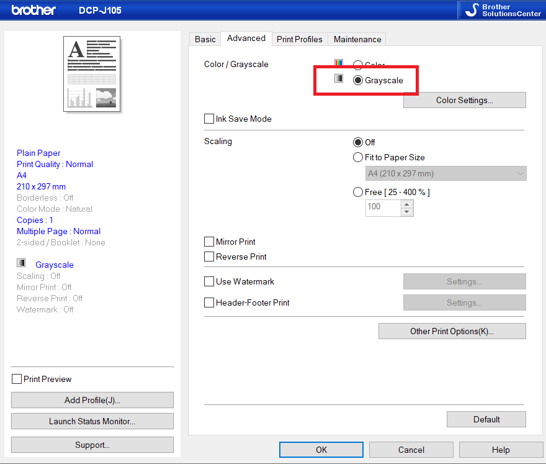Click the page preview thumbnail
The height and width of the screenshot is (464, 546).
click(92, 74)
